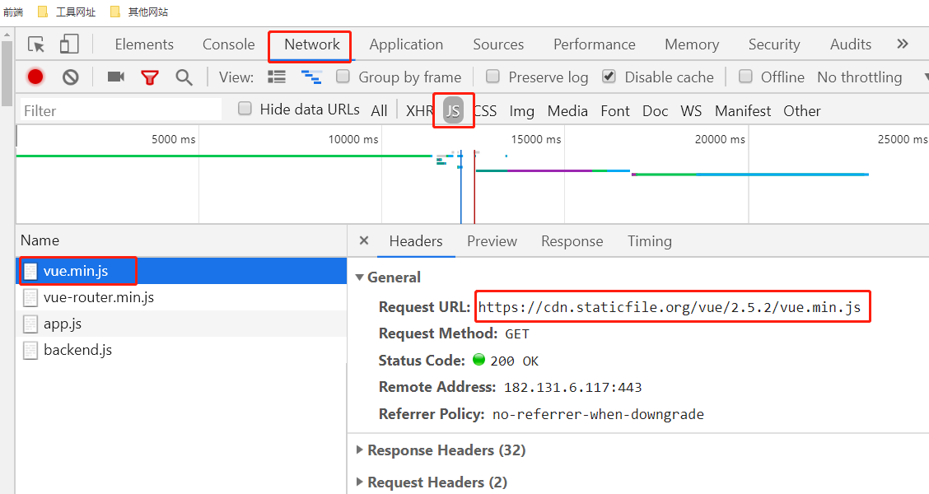This screenshot has height=494, width=929.
Task: Select the vue-router.min.js request
Action: pyautogui.click(x=181, y=297)
